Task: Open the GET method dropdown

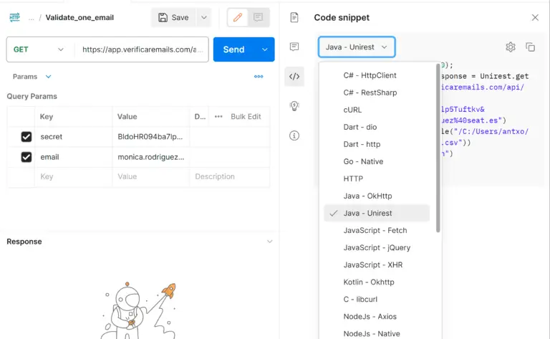Action: coord(39,49)
